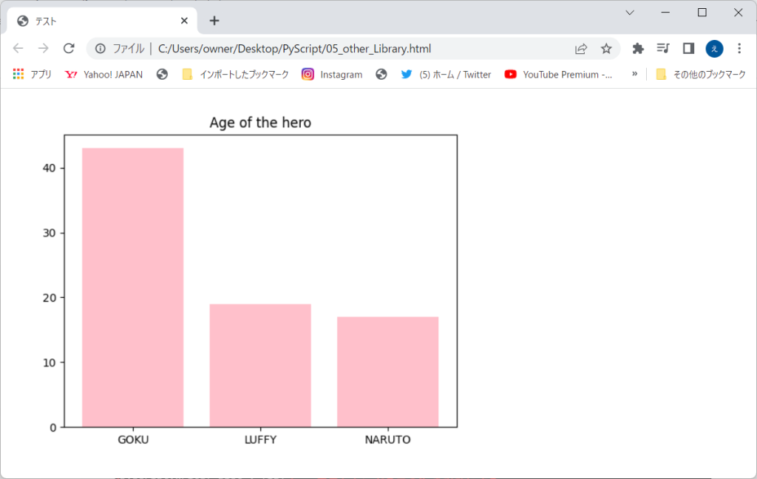Show hidden bookmarks with double-arrow
Viewport: 757px width, 479px height.
click(x=634, y=74)
